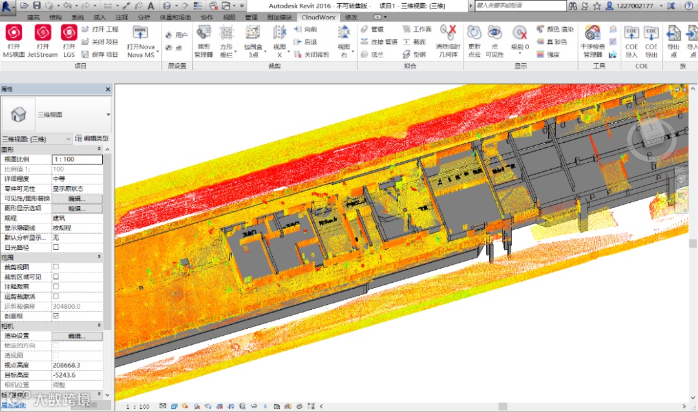
Task: Select 颜色渲染 color mapping option
Action: point(555,29)
